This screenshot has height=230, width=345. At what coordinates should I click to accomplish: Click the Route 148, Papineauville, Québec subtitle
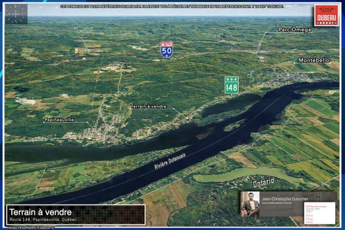(x=43, y=220)
